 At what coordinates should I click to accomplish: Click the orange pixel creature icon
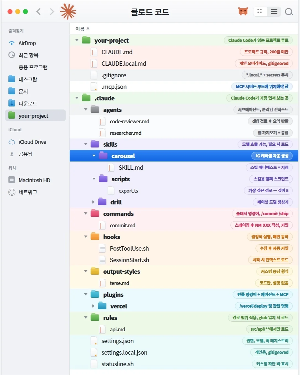(243, 11)
